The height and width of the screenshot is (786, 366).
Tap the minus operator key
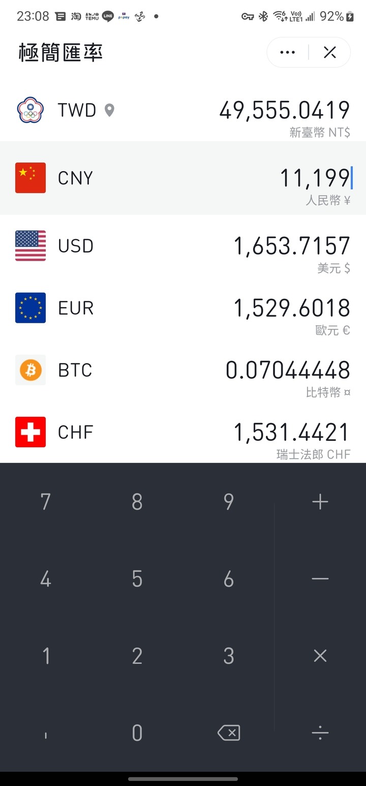pyautogui.click(x=320, y=579)
